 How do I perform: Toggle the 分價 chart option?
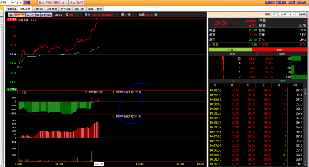pos(43,15)
